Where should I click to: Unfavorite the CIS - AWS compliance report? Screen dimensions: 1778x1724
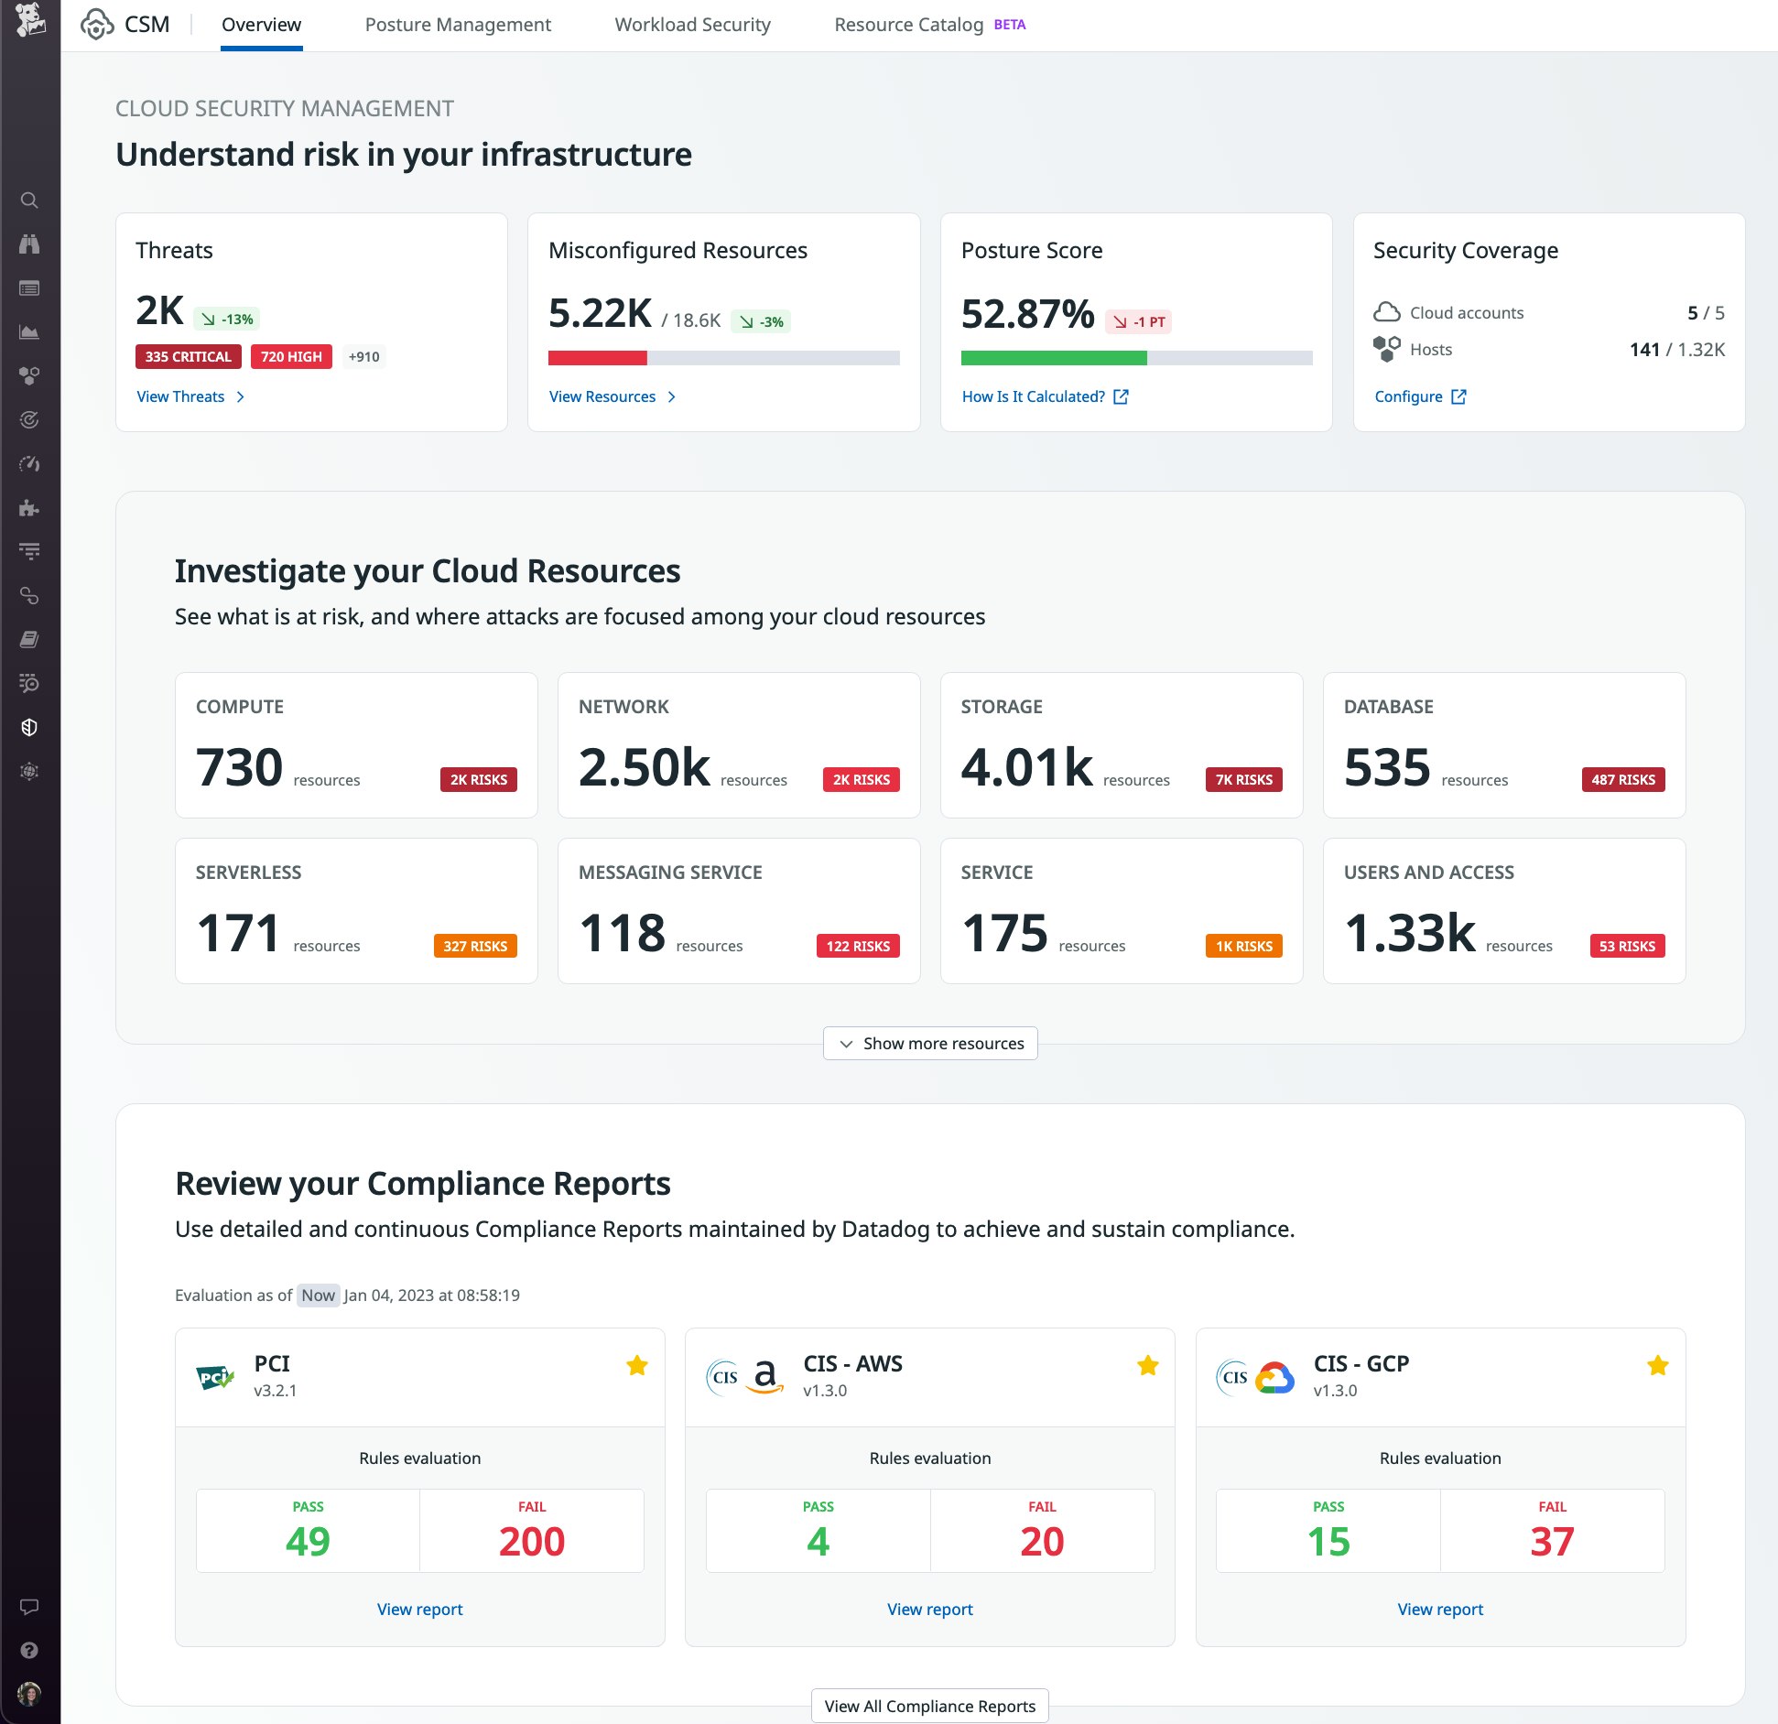(x=1148, y=1365)
